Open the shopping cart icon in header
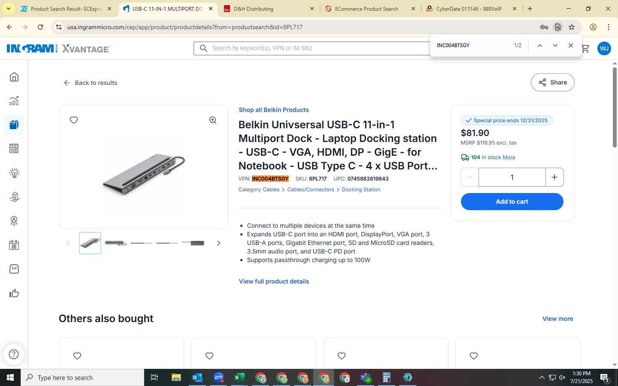 (585, 48)
